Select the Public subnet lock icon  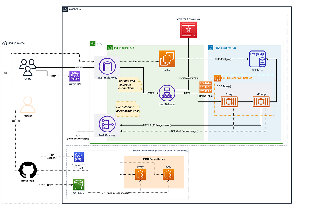pyautogui.click(x=110, y=48)
